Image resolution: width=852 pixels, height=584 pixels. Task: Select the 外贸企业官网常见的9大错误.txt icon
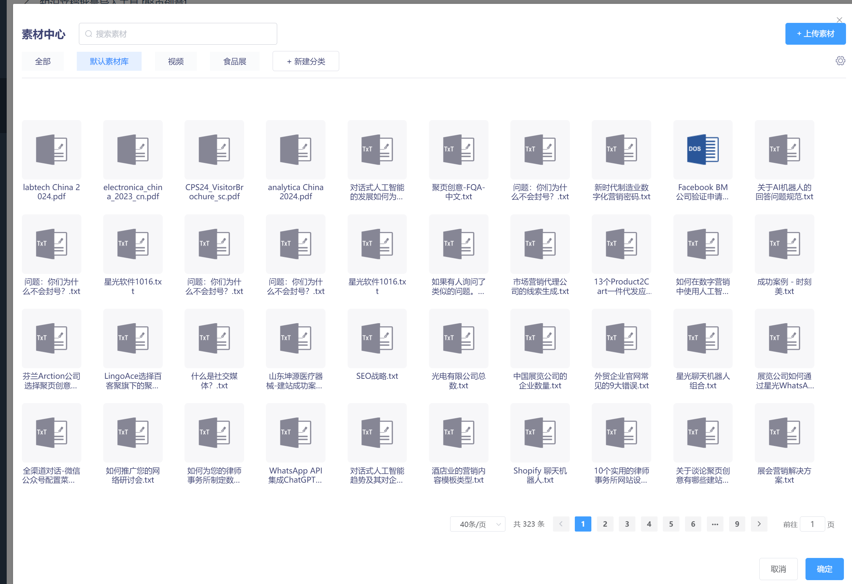621,338
